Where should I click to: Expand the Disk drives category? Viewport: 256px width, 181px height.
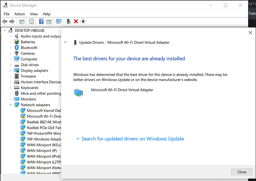click(11, 65)
